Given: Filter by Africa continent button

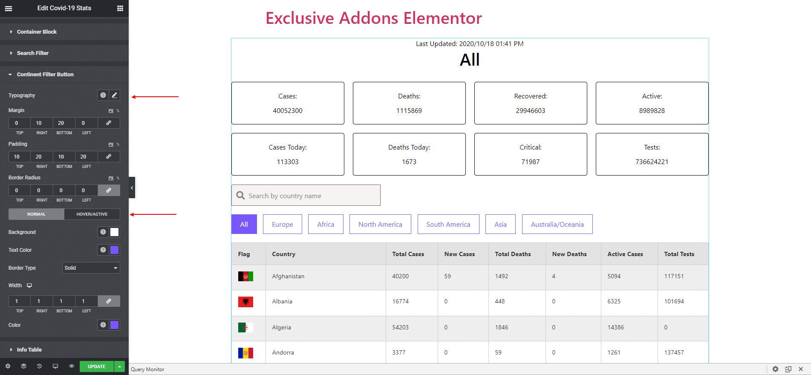Looking at the screenshot, I should pos(326,224).
